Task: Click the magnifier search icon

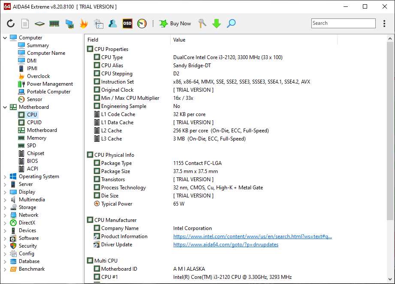Action: click(231, 24)
